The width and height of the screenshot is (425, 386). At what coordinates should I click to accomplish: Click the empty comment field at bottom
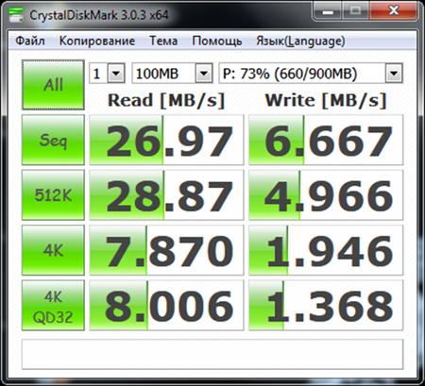(212, 354)
